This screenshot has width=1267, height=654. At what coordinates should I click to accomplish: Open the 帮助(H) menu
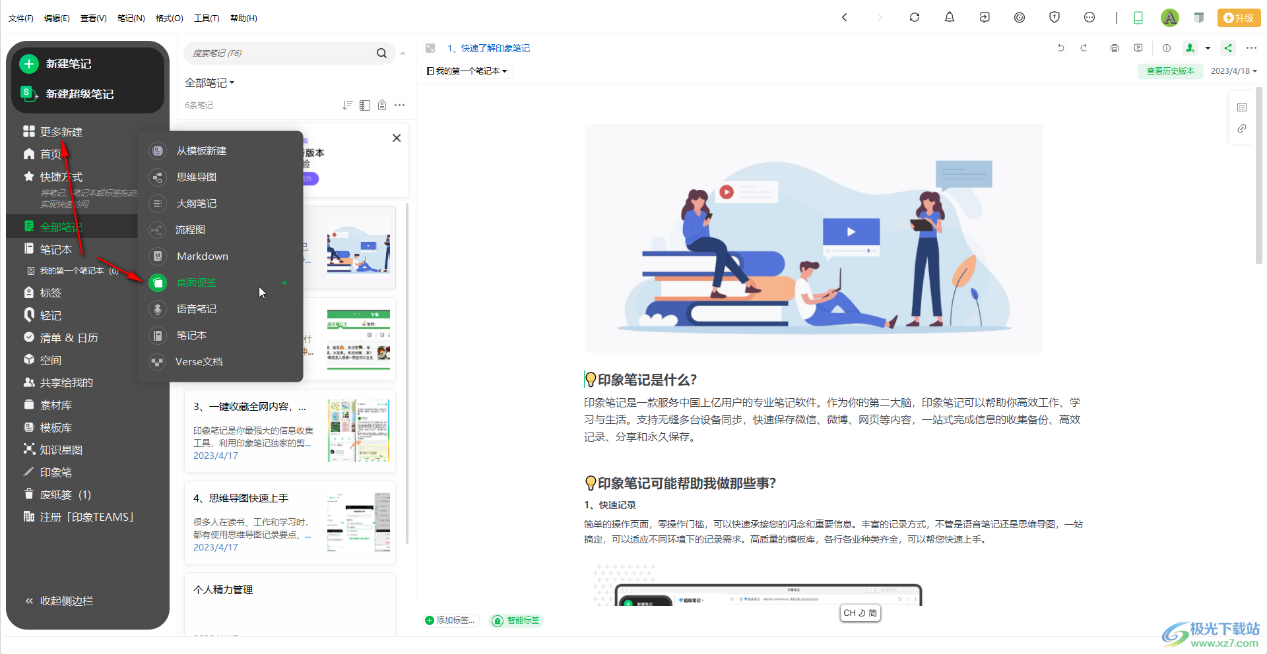(244, 18)
